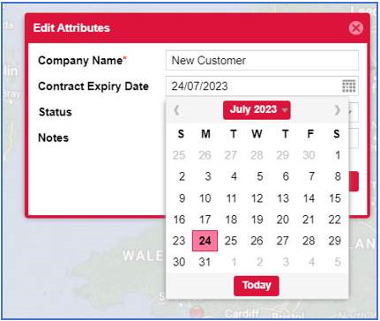
Task: Select July 17 in the calendar
Action: click(x=205, y=220)
